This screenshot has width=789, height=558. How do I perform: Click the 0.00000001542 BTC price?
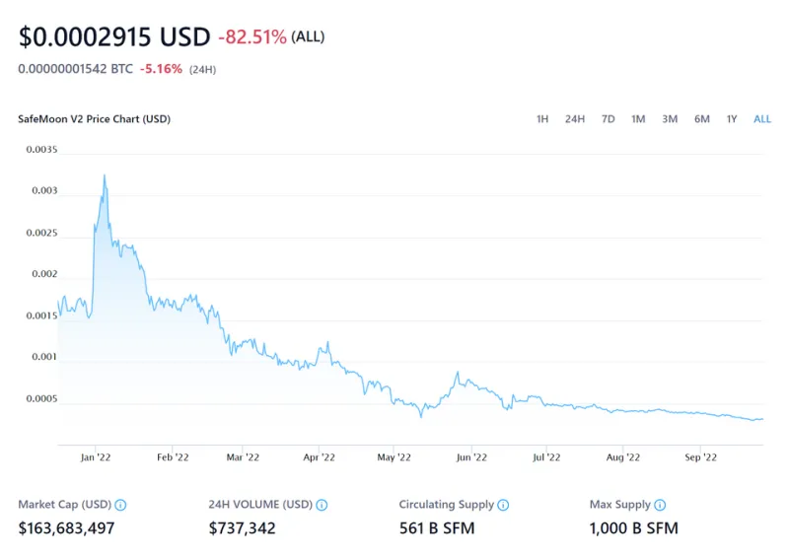pos(76,69)
